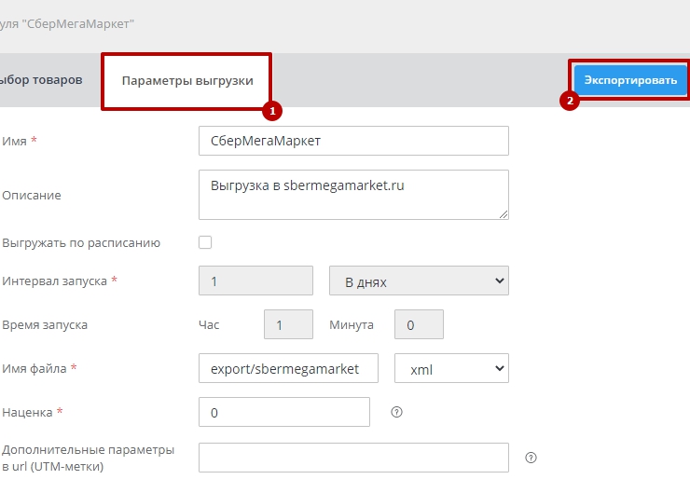Open the В днях interval unit dropdown

419,281
